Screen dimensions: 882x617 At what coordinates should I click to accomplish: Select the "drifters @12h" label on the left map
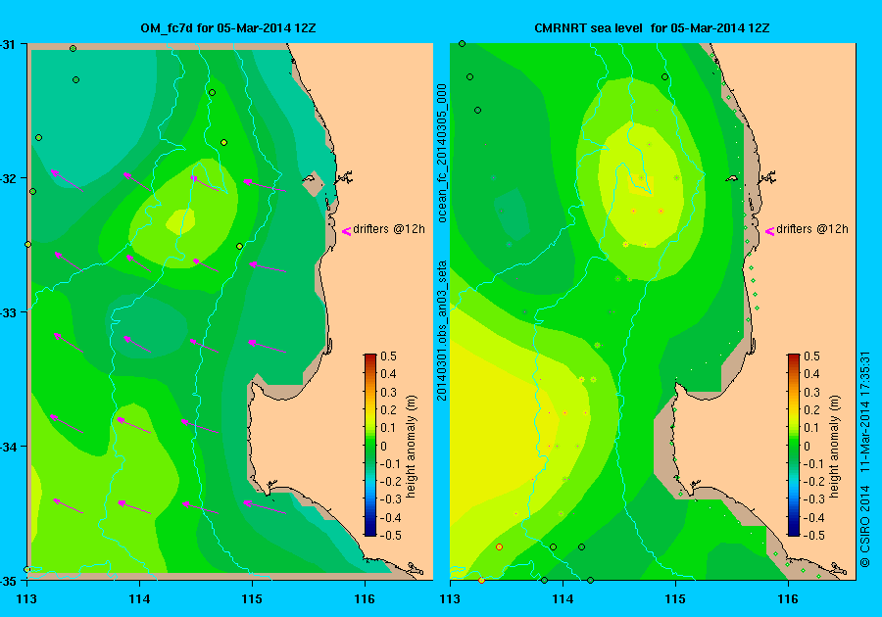[389, 229]
